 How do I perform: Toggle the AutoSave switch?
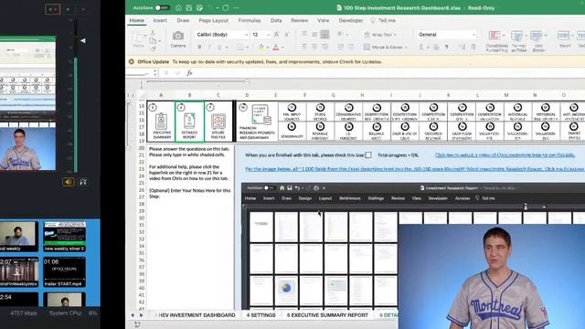162,8
